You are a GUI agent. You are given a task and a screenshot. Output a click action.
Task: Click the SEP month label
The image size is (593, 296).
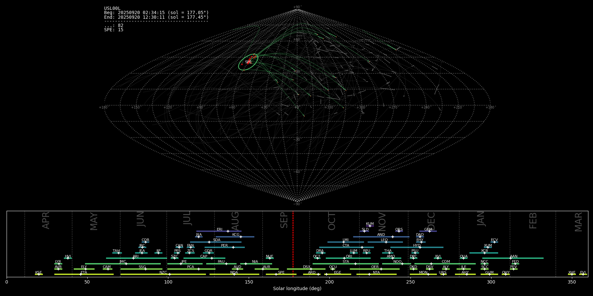pos(284,220)
